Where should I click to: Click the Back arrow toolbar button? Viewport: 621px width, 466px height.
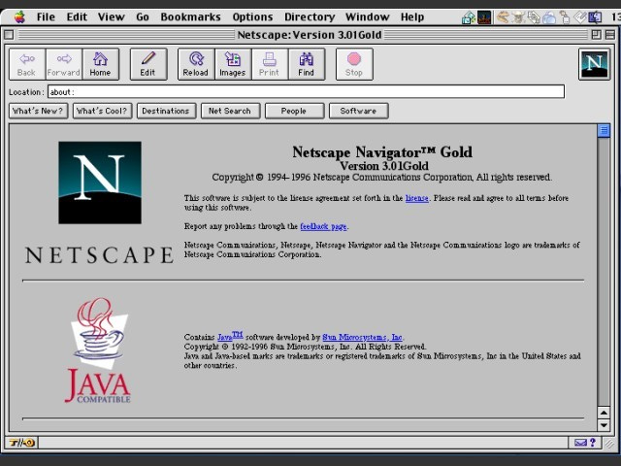tap(27, 64)
